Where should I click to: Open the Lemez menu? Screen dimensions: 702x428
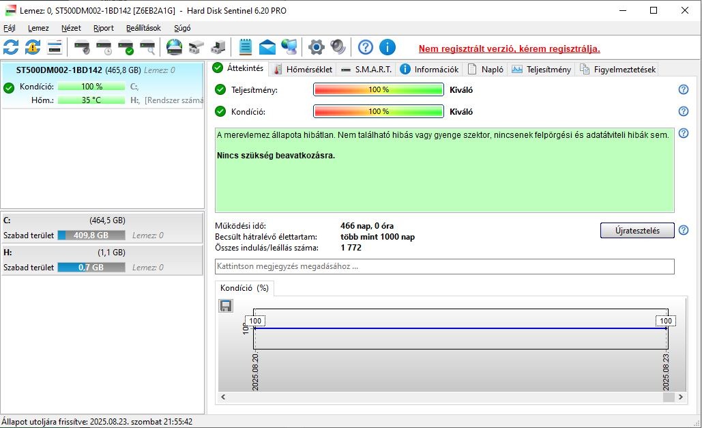[x=38, y=28]
